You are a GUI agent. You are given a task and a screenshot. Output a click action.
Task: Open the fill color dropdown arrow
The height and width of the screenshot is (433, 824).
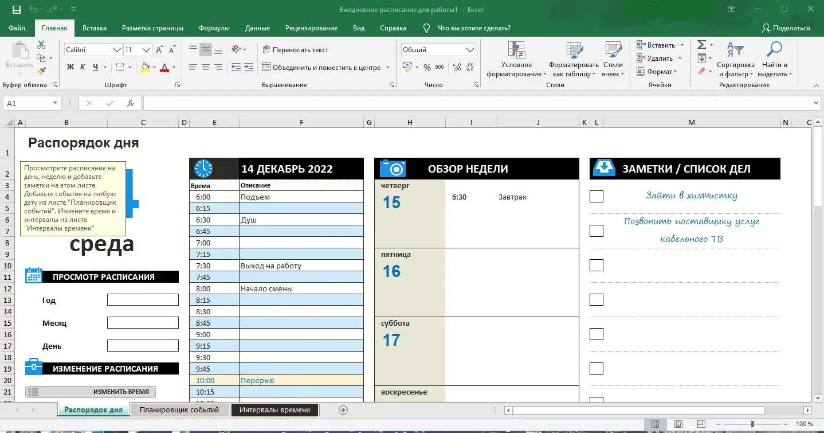point(154,68)
